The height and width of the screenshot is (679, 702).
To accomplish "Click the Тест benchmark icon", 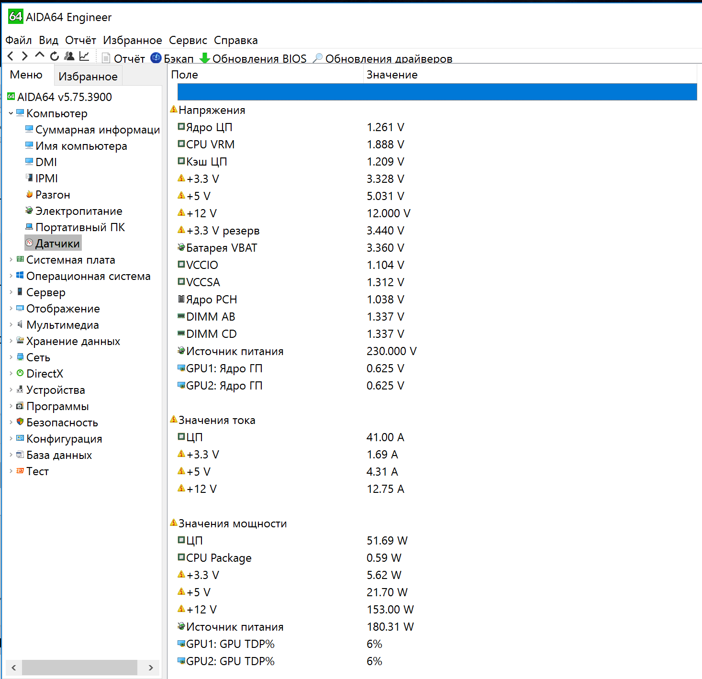I will tap(20, 471).
